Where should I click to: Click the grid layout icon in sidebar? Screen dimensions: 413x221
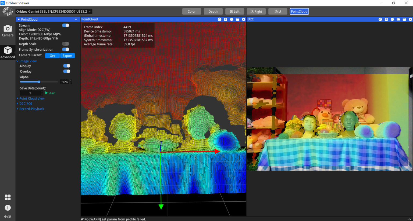click(x=8, y=197)
